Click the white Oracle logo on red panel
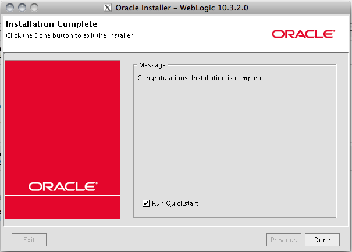Image resolution: width=352 pixels, height=252 pixels. tap(63, 186)
